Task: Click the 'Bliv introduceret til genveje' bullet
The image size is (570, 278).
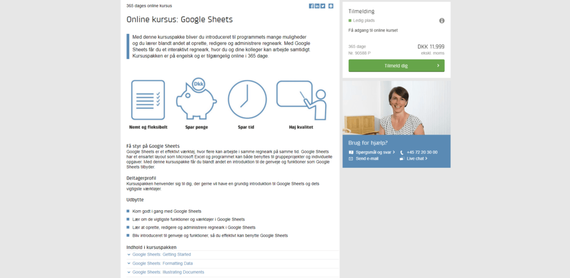Action: click(x=210, y=236)
